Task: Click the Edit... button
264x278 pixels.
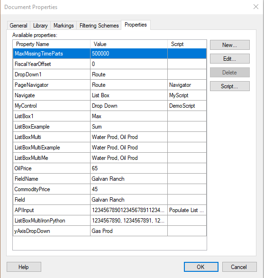Action: tap(230, 59)
